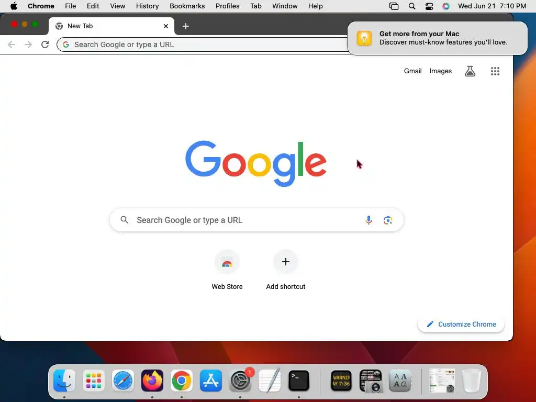Reload the current page

coord(45,44)
